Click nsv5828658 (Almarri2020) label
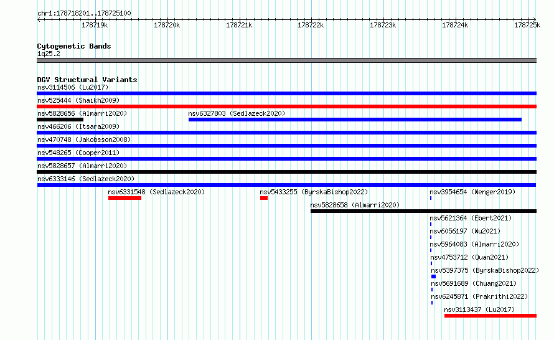The height and width of the screenshot is (340, 554). tap(355, 205)
